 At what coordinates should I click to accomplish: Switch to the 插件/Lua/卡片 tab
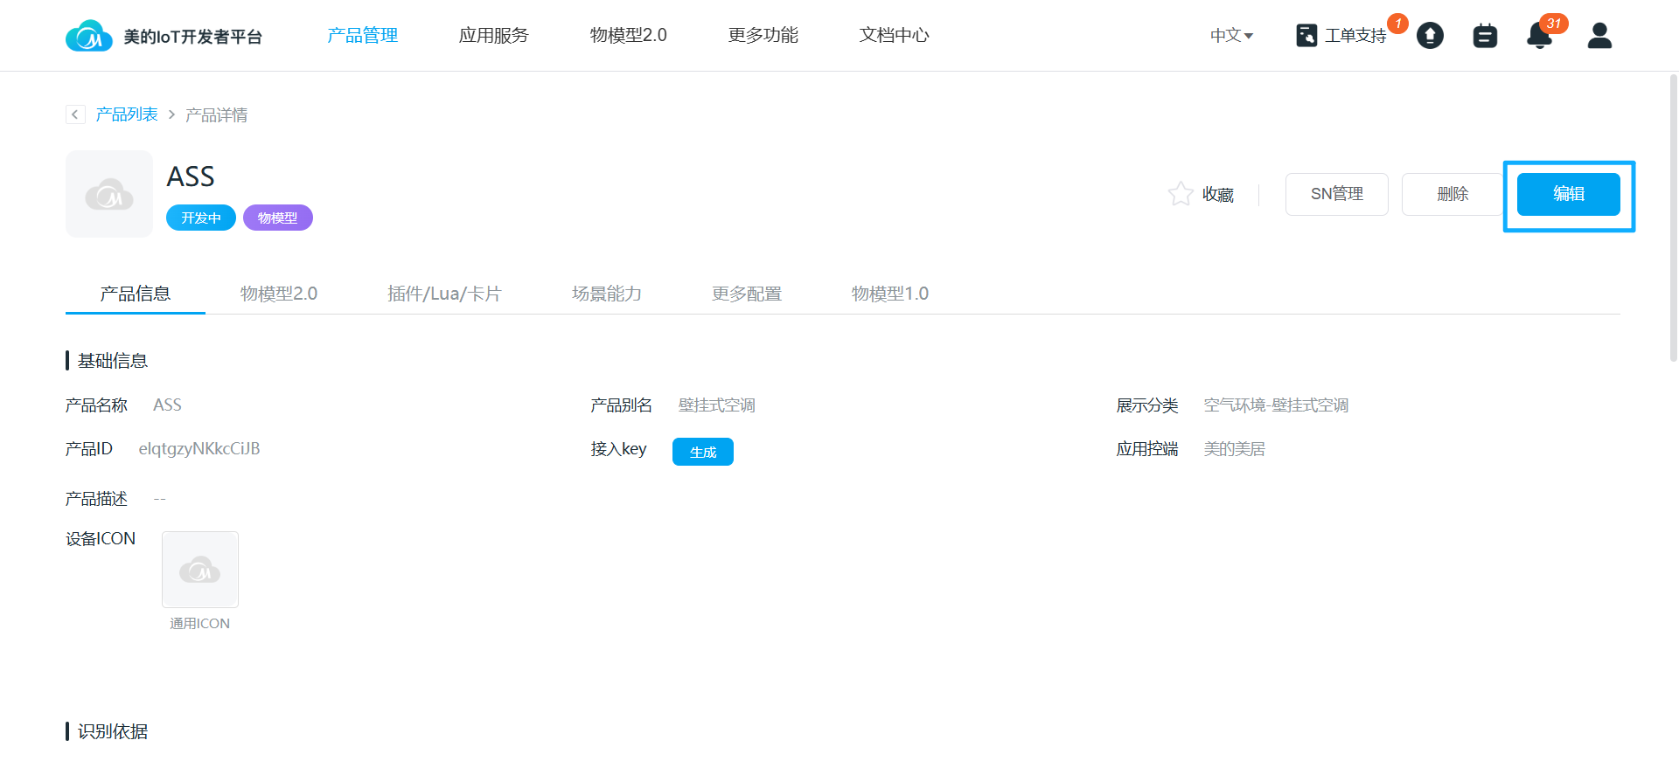point(444,294)
